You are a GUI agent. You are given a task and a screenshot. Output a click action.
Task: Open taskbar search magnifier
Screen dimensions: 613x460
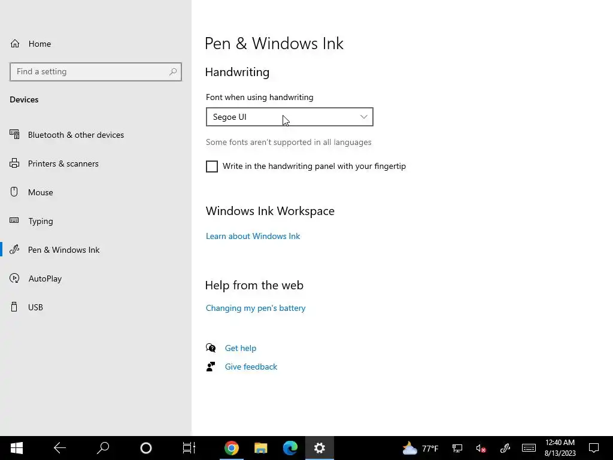[x=103, y=448]
